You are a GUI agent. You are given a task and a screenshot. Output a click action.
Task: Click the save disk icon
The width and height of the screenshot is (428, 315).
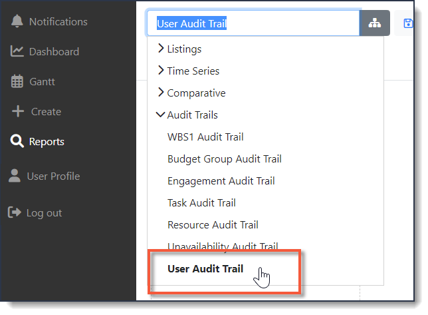[408, 23]
